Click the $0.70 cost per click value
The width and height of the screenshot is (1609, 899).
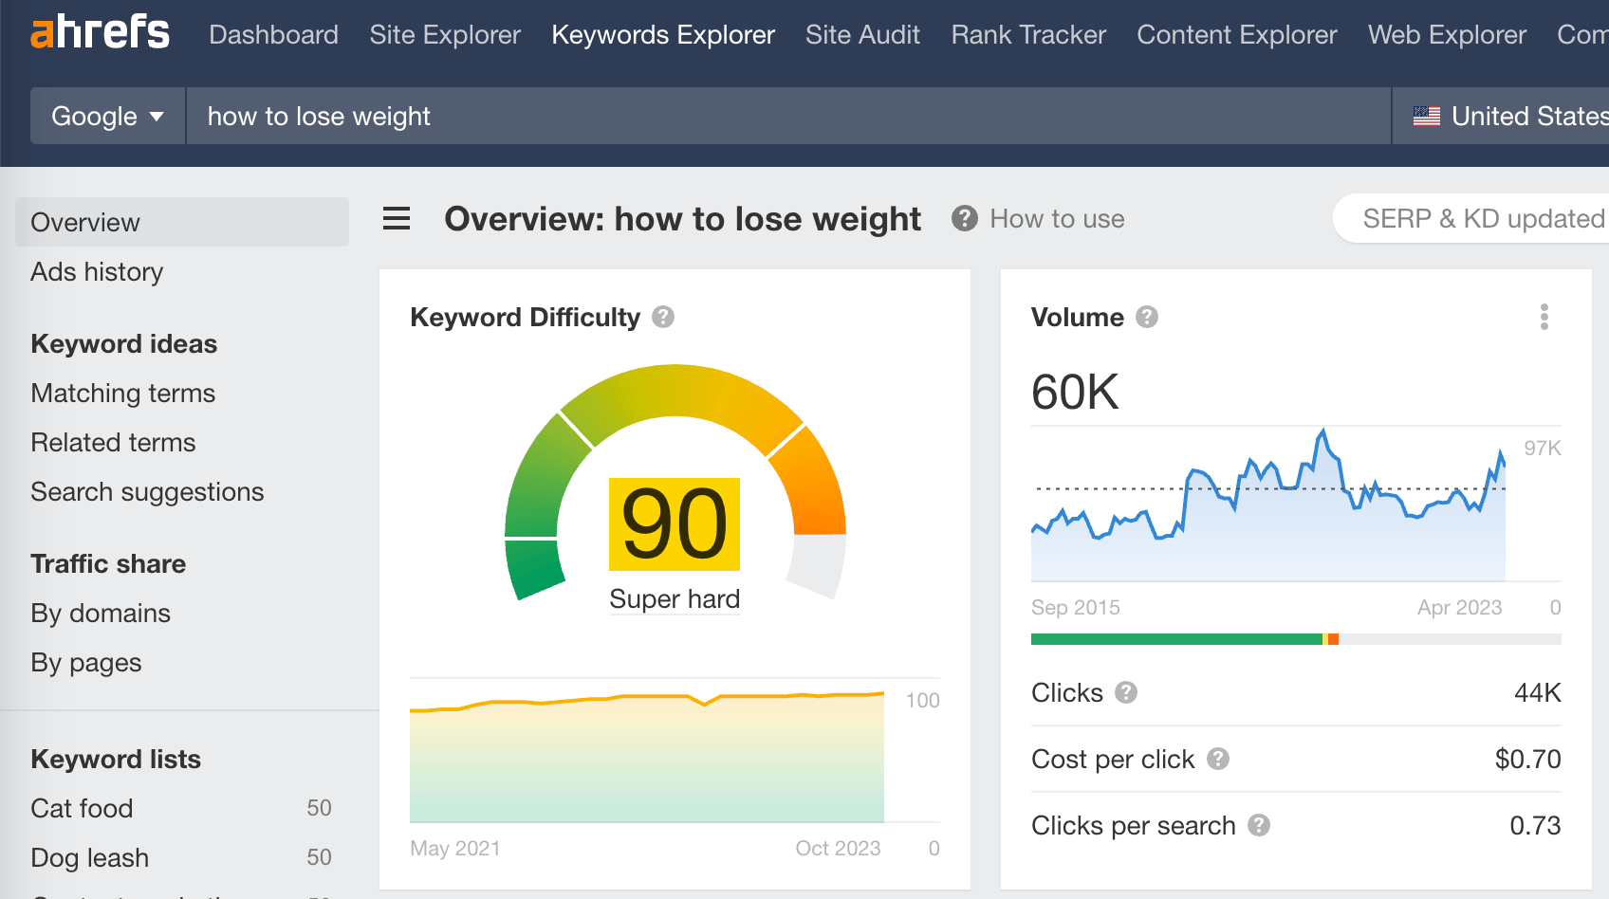[x=1527, y=759]
